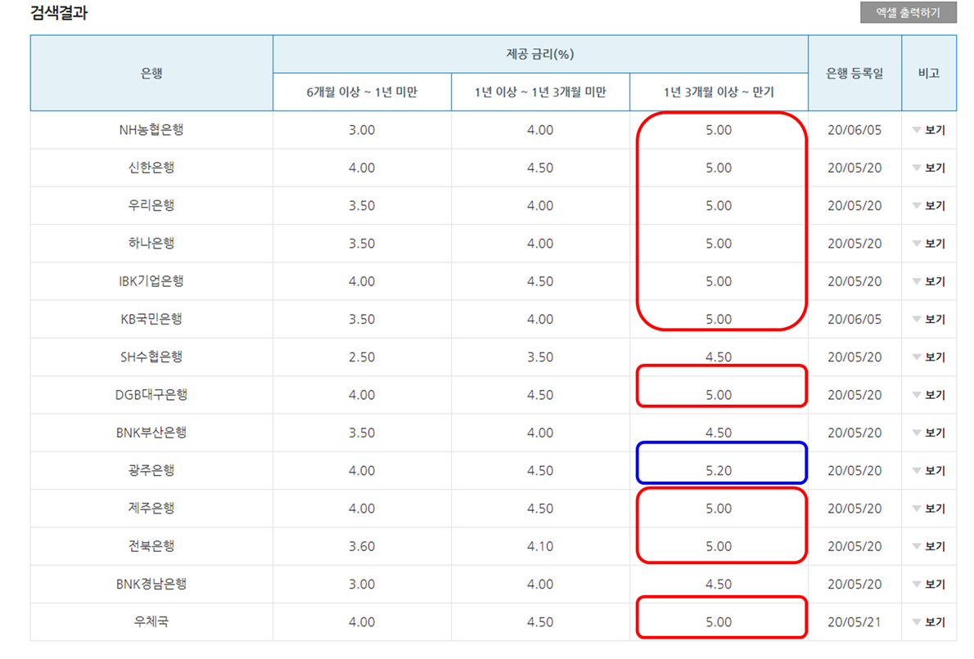Screen dimensions: 974x659
Task: Expand 보기 for BNK부산은행 row
Action: [x=929, y=433]
